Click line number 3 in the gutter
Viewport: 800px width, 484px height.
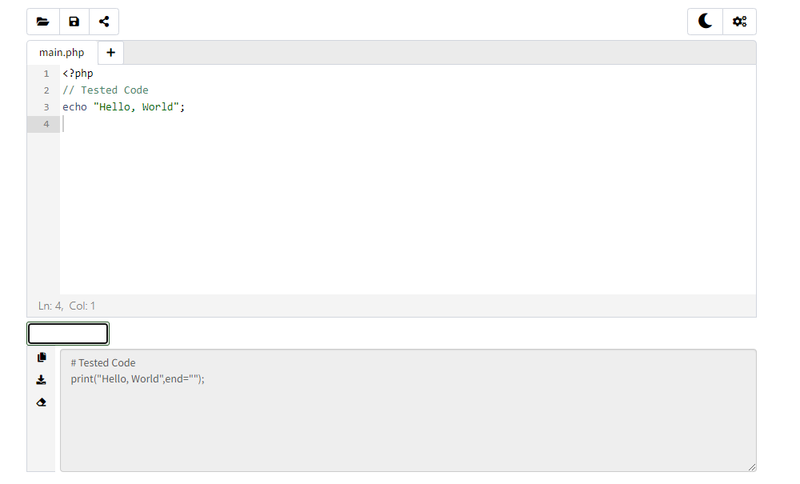pyautogui.click(x=46, y=107)
